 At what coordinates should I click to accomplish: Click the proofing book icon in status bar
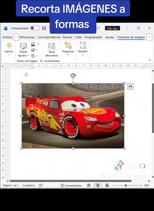point(41,185)
